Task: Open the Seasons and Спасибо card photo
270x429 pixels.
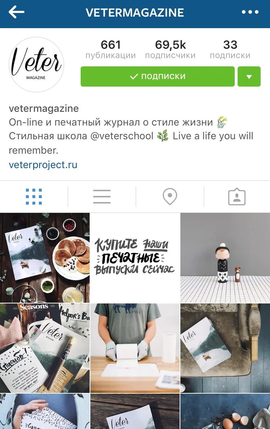Action: coord(45,348)
